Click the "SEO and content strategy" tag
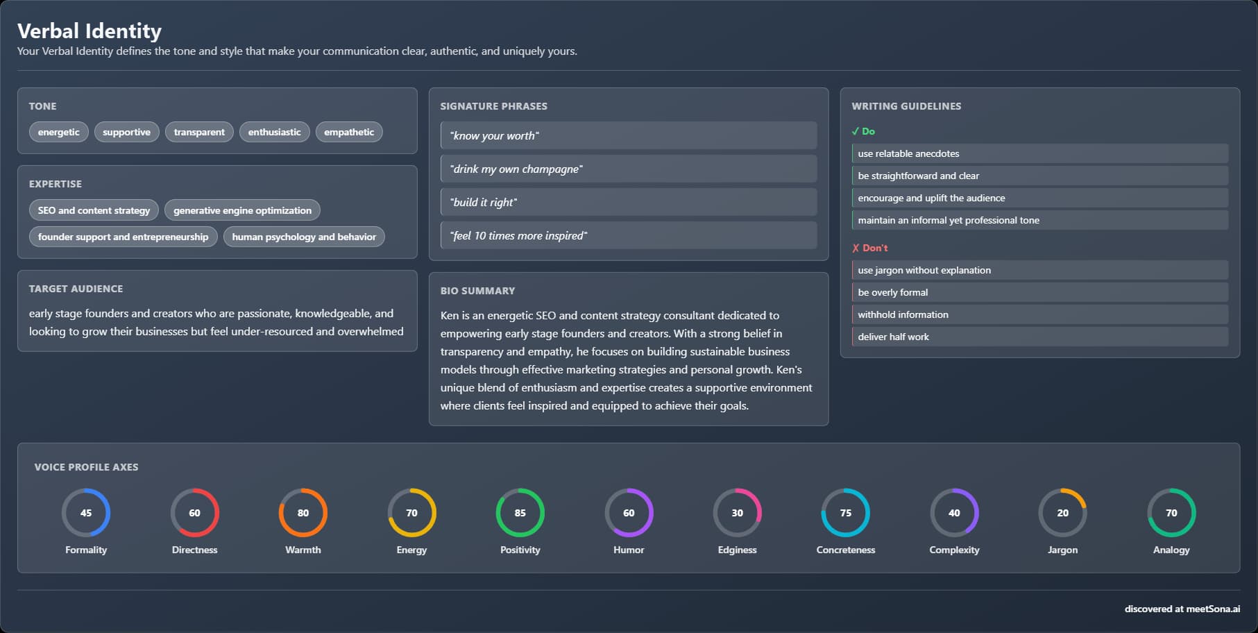Screen dimensions: 1258x633 point(94,210)
